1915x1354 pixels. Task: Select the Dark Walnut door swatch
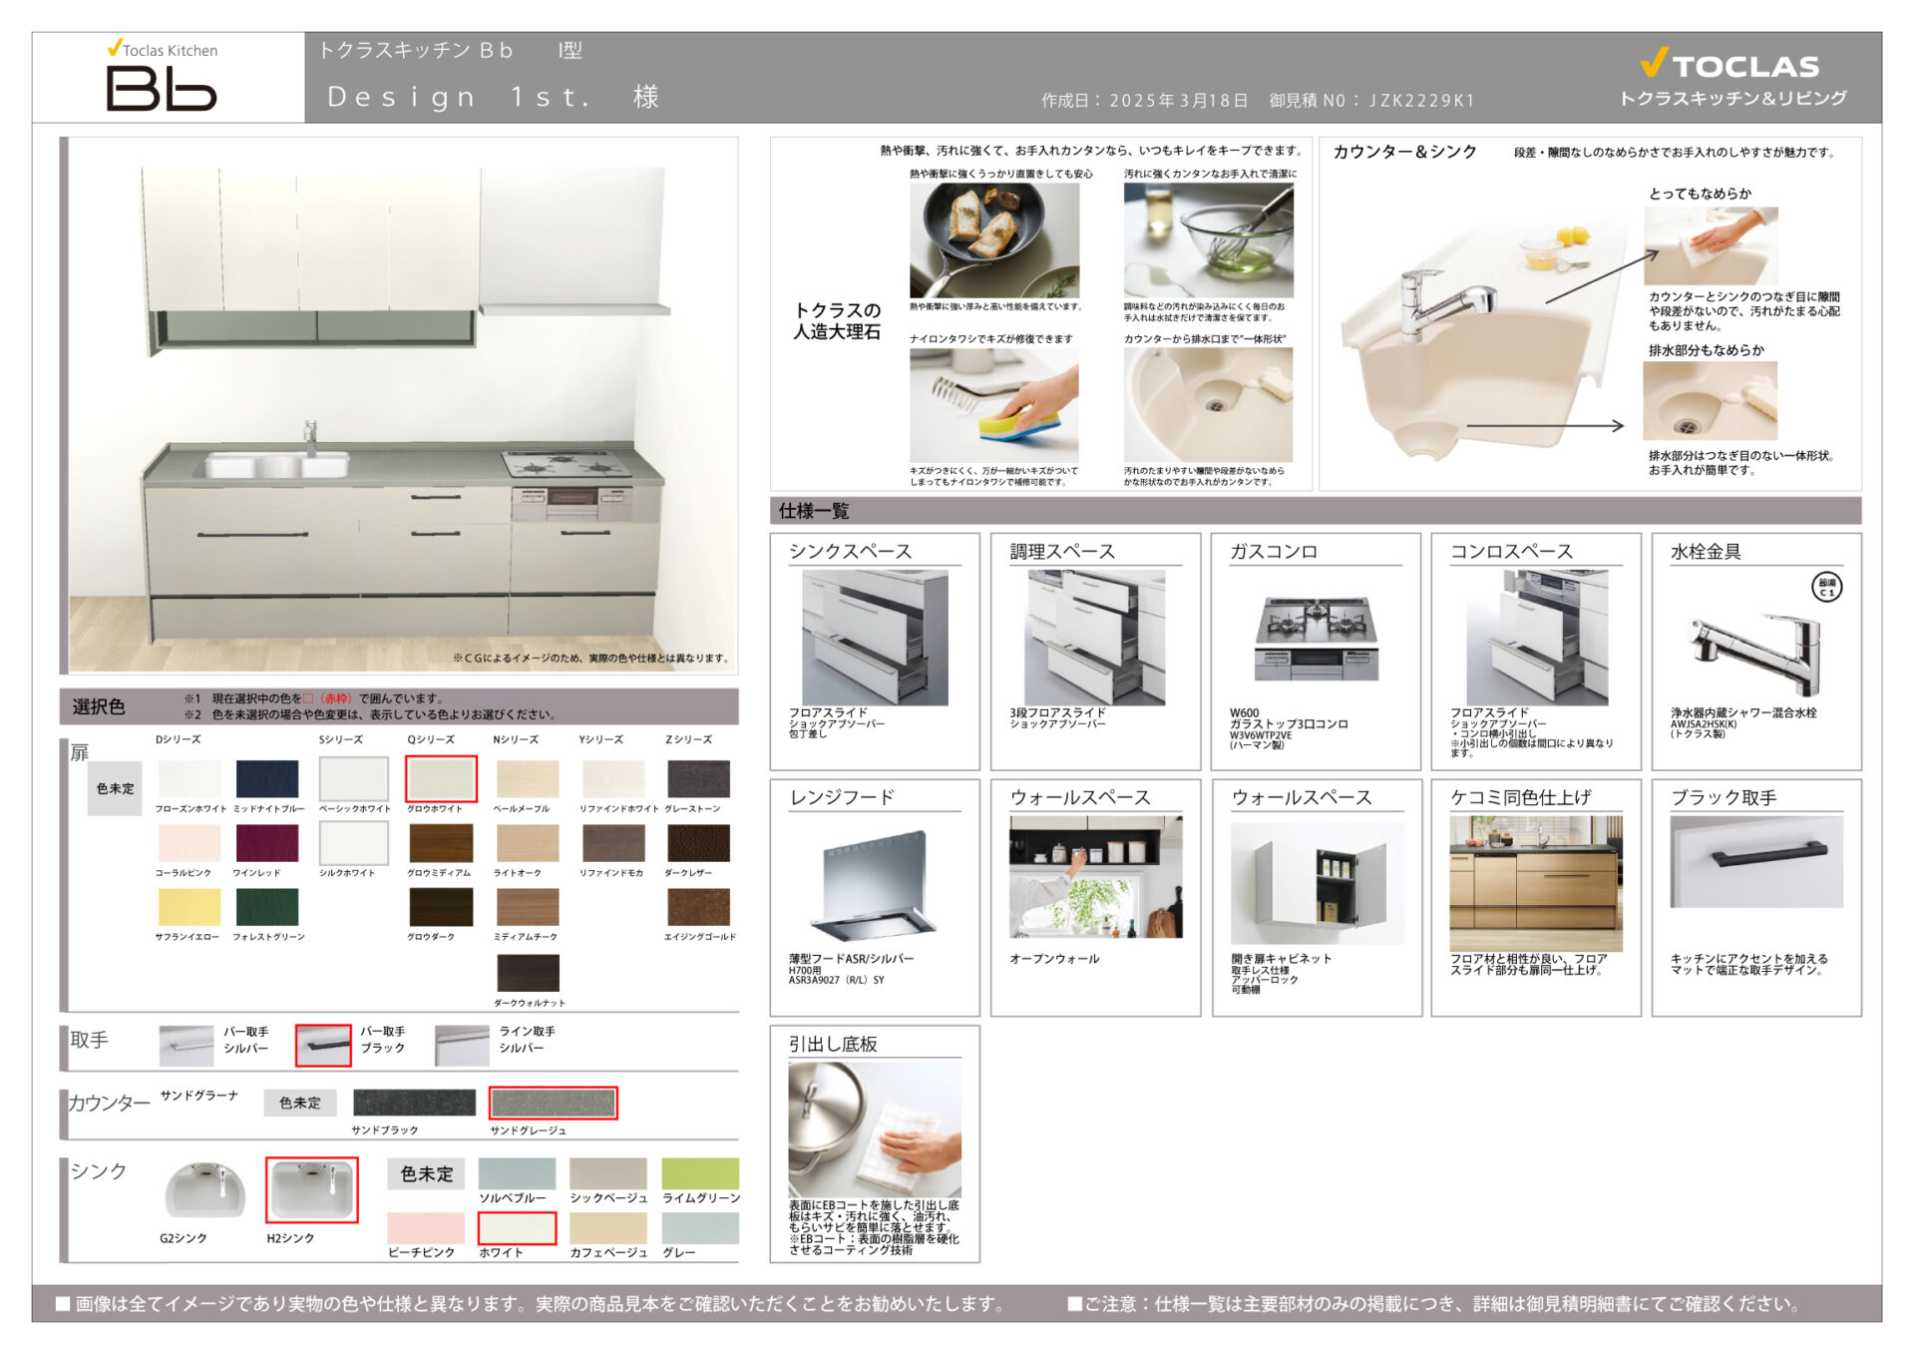point(528,972)
